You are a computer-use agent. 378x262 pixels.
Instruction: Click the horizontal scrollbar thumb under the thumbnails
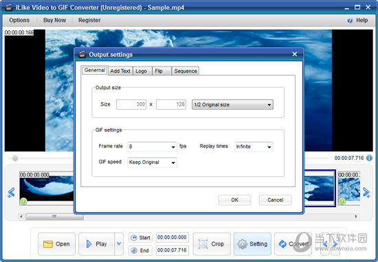point(55,217)
